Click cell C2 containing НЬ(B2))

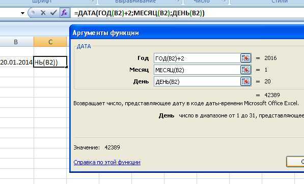coord(50,62)
